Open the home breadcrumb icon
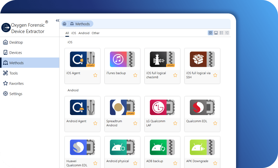 point(65,24)
